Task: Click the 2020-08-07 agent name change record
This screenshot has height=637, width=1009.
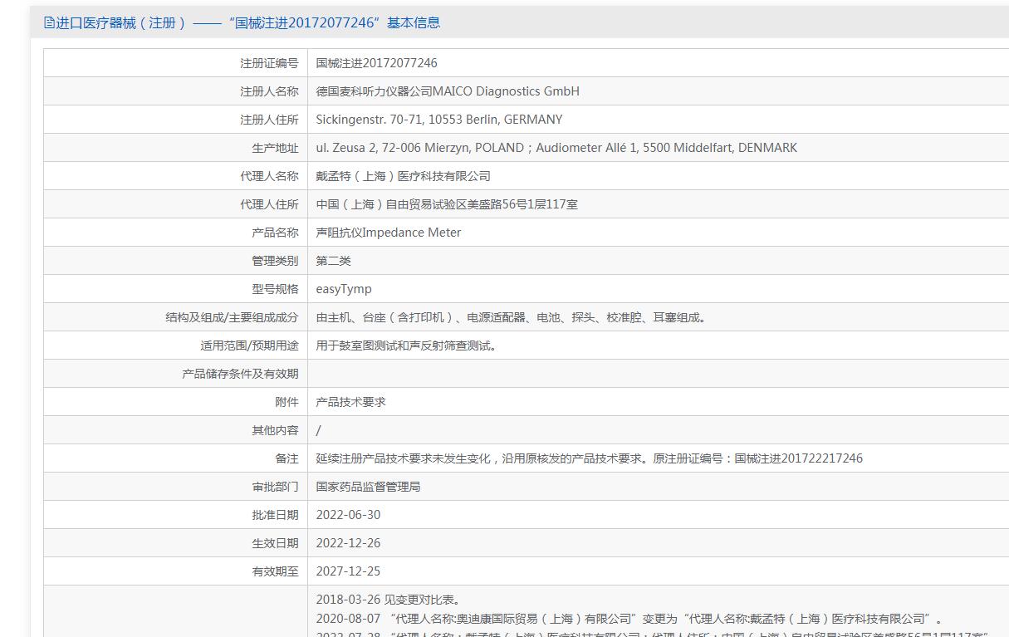Action: pos(629,619)
